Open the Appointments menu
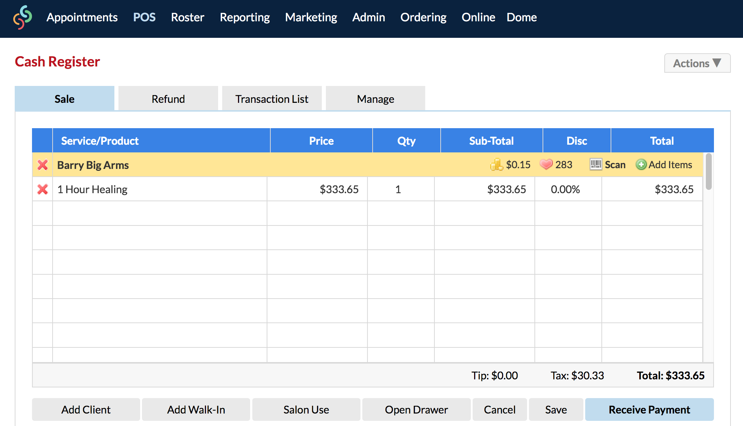Image resolution: width=743 pixels, height=426 pixels. point(82,17)
